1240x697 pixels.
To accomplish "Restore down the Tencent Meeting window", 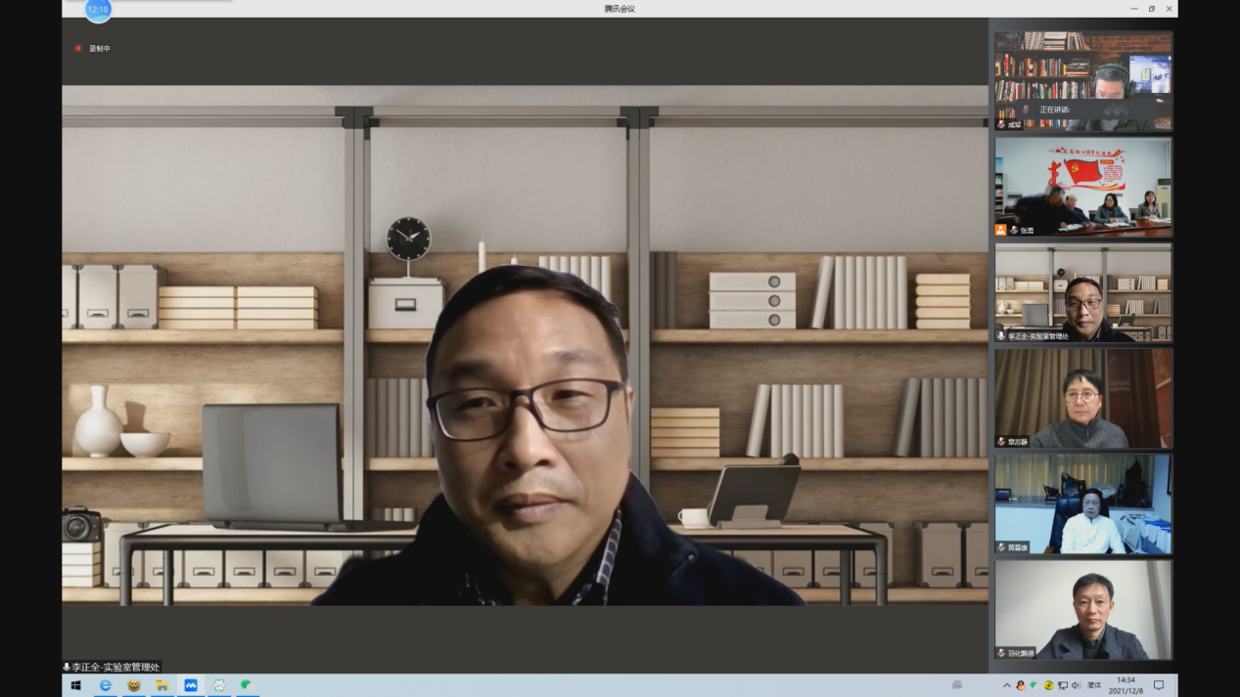I will tap(1152, 9).
